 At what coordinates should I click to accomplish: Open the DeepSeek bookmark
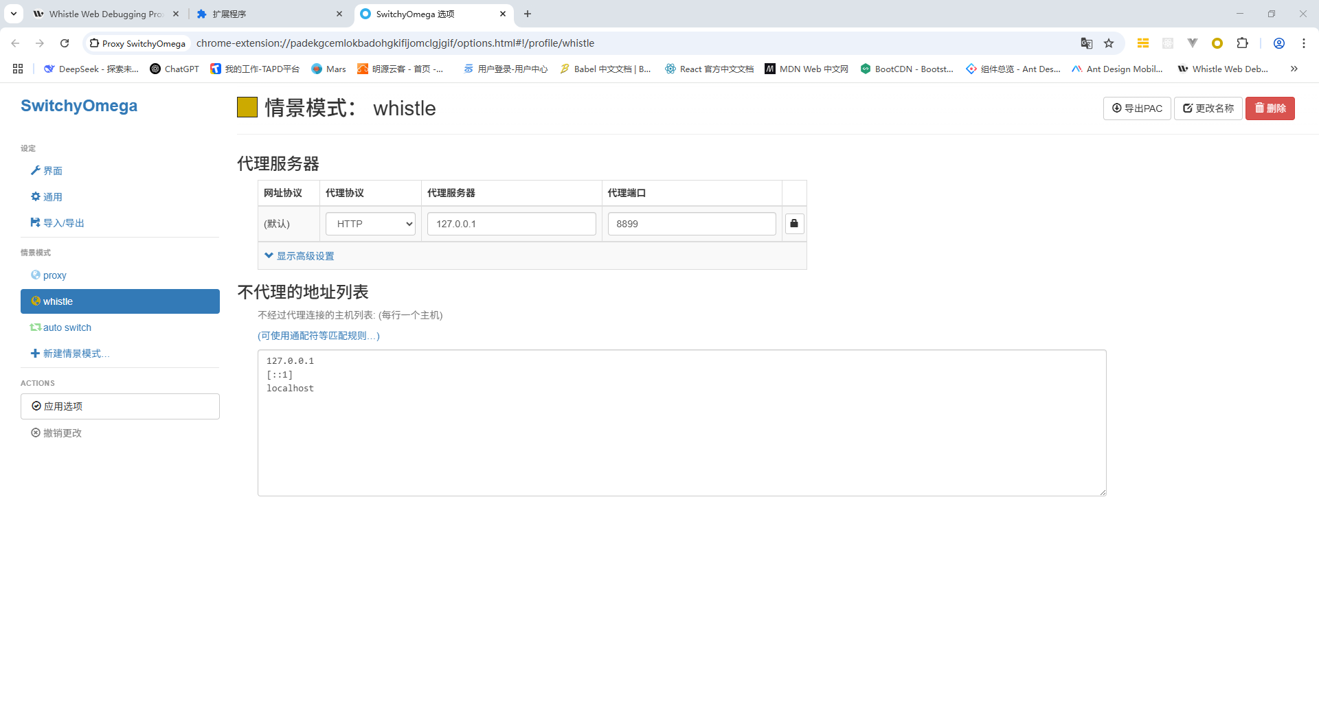(x=91, y=69)
